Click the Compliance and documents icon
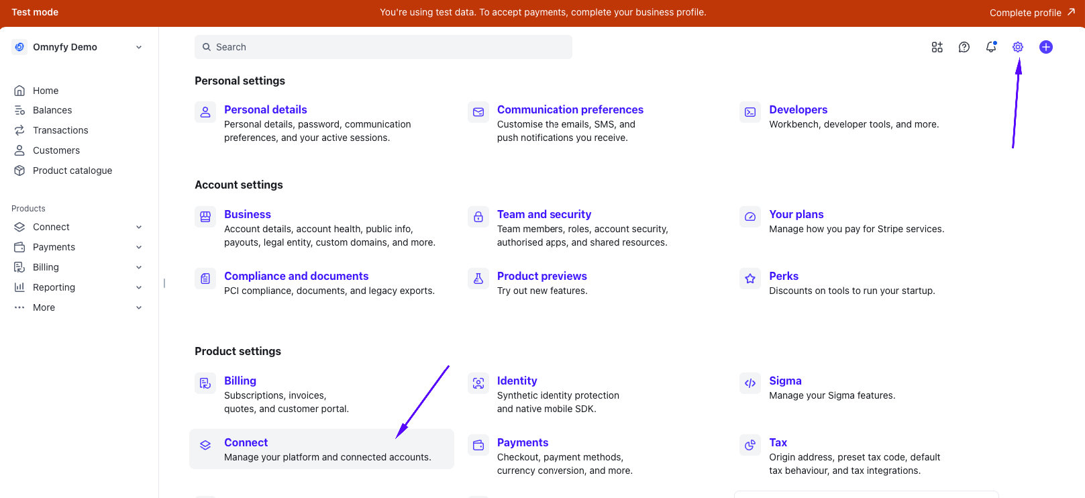Viewport: 1085px width, 498px height. pos(205,279)
